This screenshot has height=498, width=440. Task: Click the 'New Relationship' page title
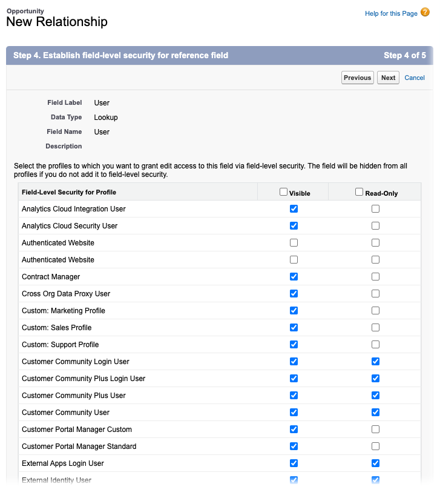click(57, 22)
